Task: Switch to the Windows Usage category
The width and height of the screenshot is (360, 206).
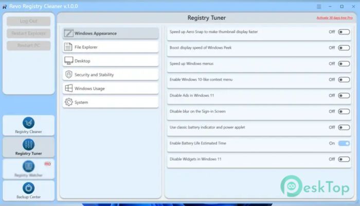Action: coord(111,89)
